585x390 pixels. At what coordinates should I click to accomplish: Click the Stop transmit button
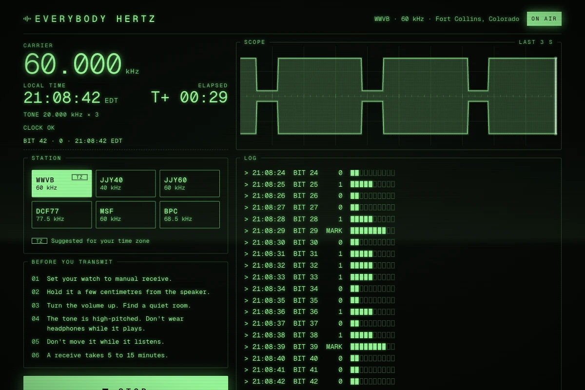126,383
